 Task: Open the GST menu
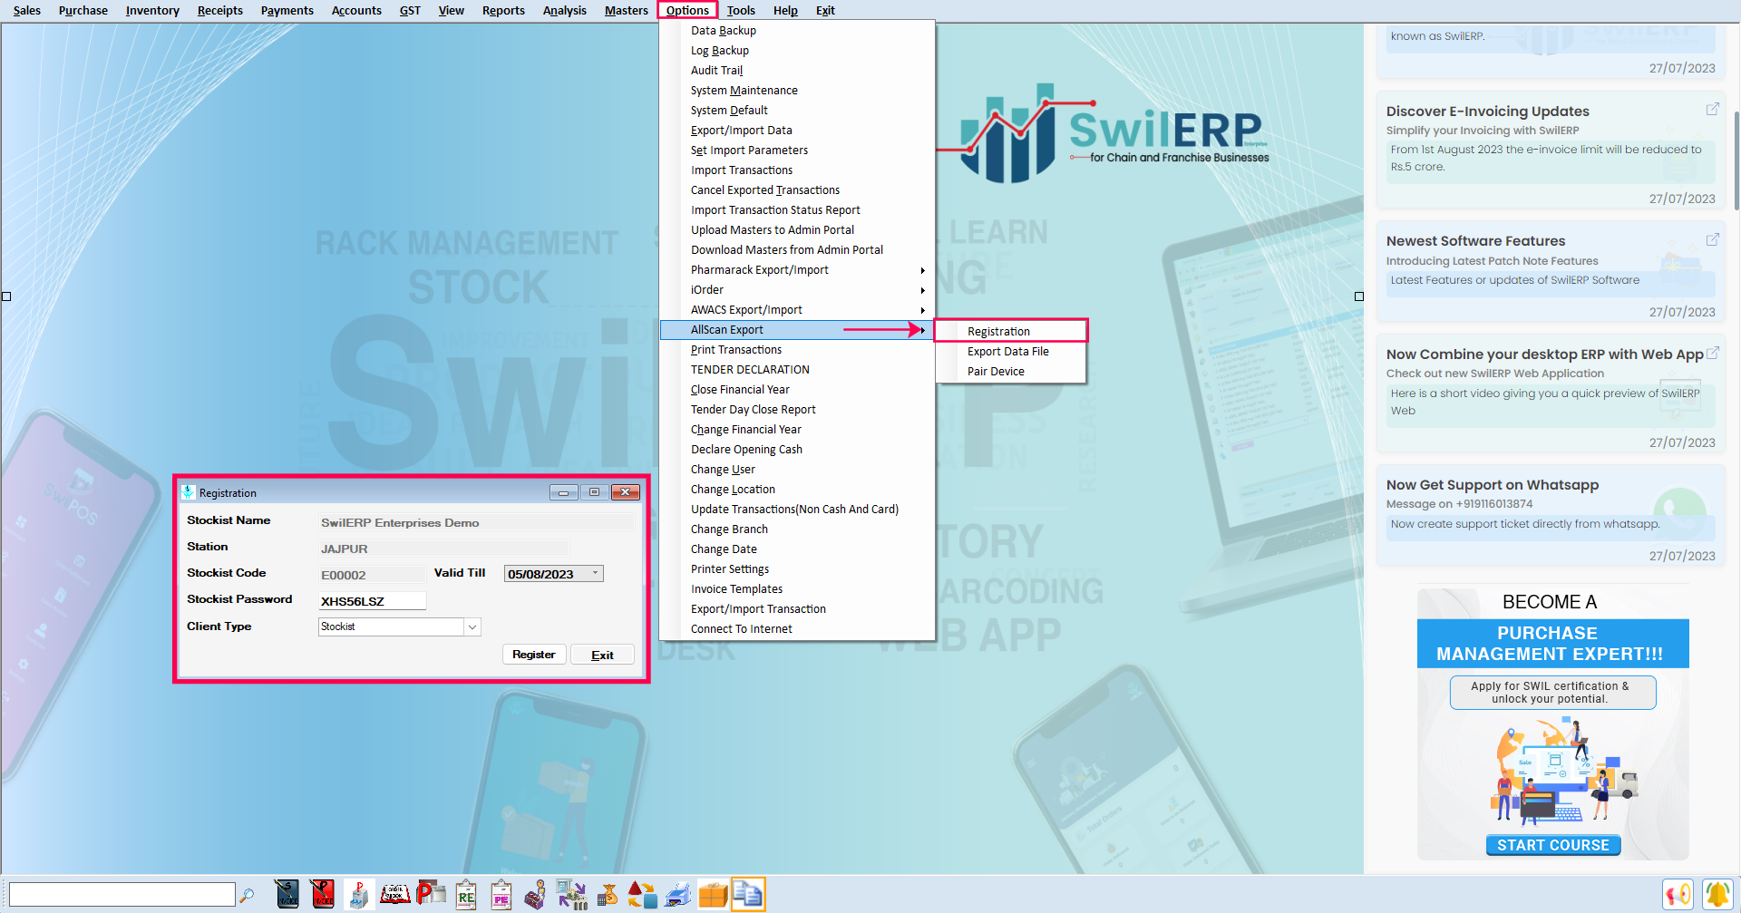coord(410,10)
